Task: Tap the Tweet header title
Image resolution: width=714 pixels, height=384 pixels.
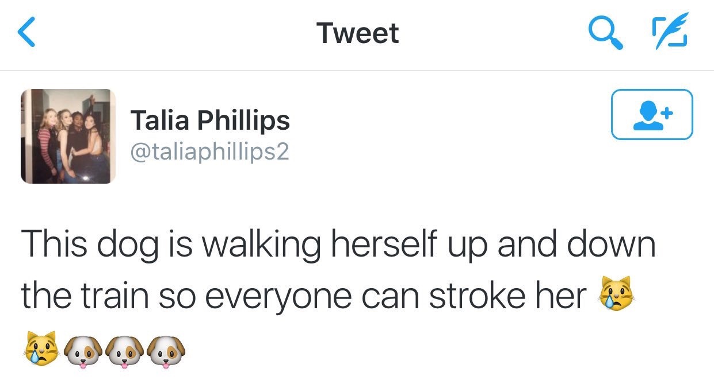Action: [357, 33]
